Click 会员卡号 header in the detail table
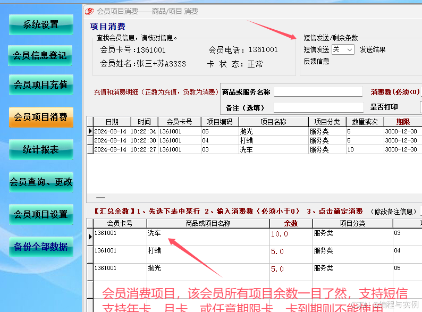422x312 pixels. coord(179,122)
